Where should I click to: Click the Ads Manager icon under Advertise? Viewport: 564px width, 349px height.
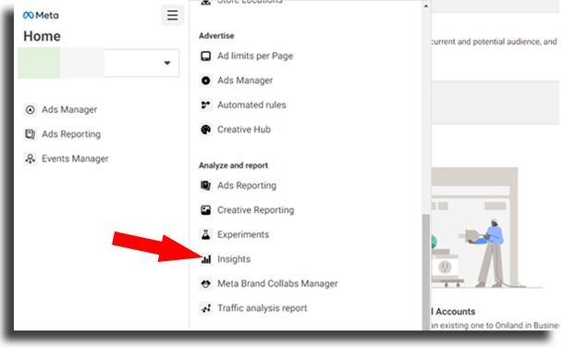click(x=206, y=81)
